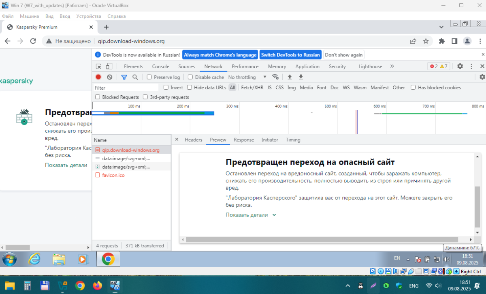
Task: Open Chrome profile avatar
Action: (467, 41)
